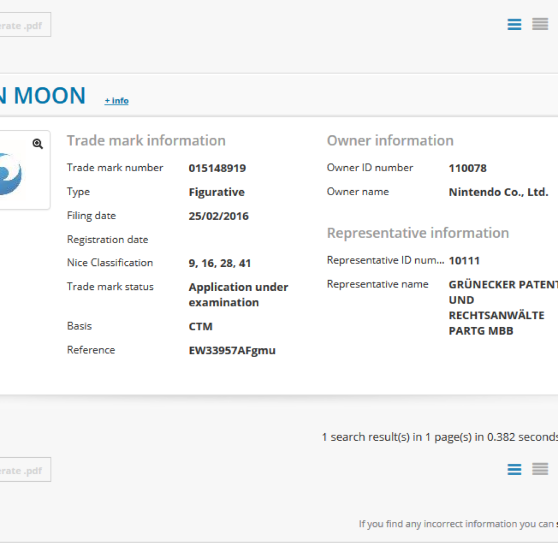Image resolution: width=558 pixels, height=558 pixels.
Task: Select the GRÜNECKER representative name
Action: tap(501, 307)
